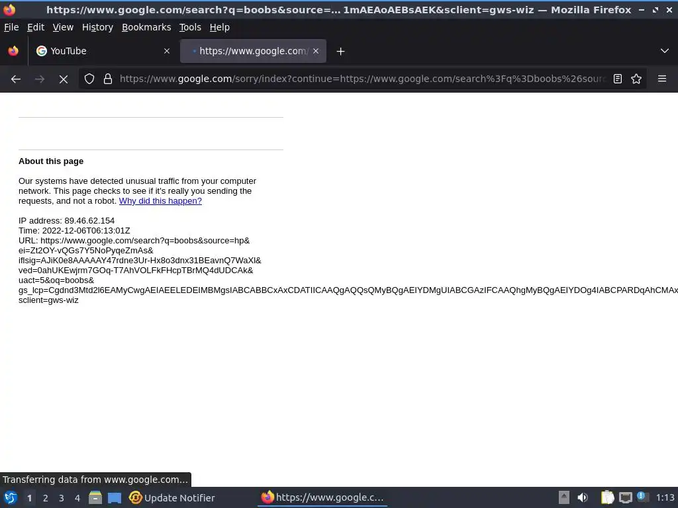This screenshot has width=678, height=508.
Task: Open the LXQt start menu icon
Action: click(x=10, y=497)
